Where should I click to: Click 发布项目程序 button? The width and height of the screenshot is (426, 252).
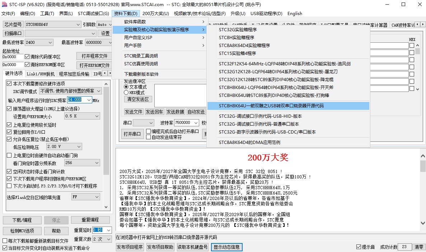[130, 247]
